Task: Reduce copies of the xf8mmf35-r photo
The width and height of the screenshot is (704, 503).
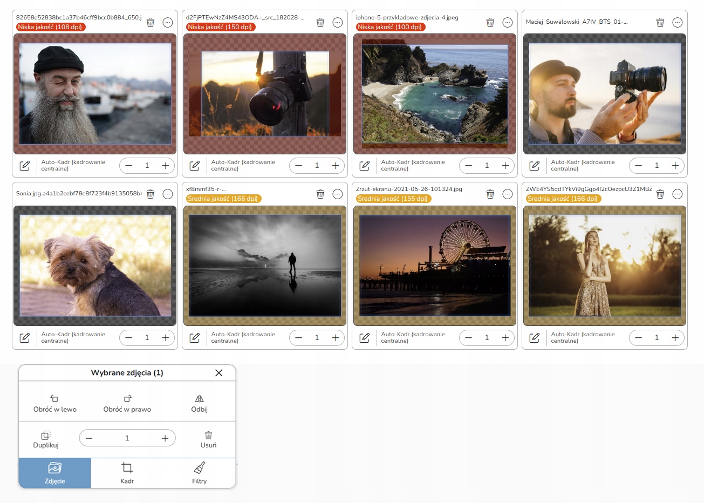Action: tap(298, 338)
